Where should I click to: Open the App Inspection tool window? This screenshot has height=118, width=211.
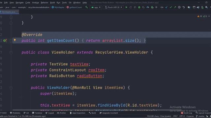point(77,113)
